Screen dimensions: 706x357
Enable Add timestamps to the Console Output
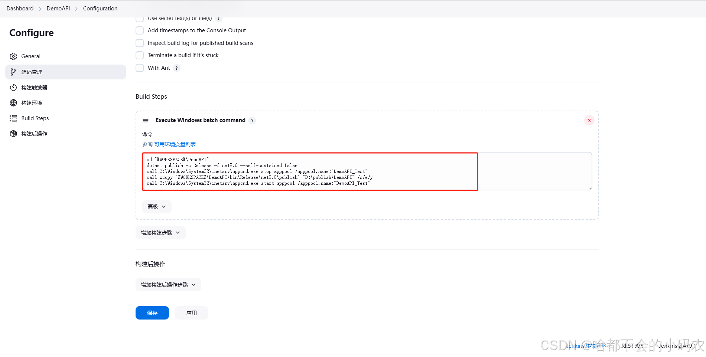[140, 30]
